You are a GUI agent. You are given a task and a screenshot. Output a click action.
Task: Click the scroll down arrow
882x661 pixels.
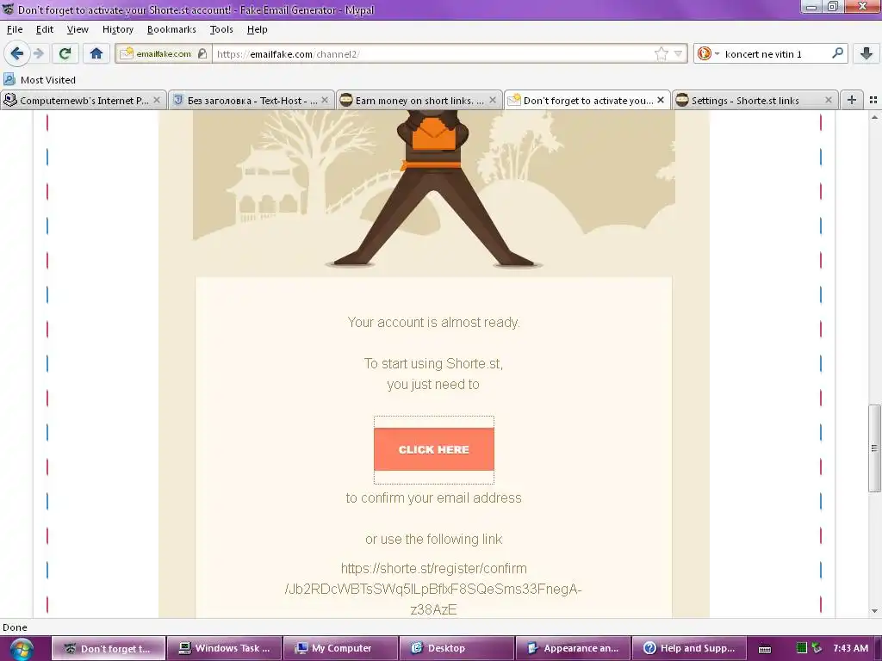874,611
